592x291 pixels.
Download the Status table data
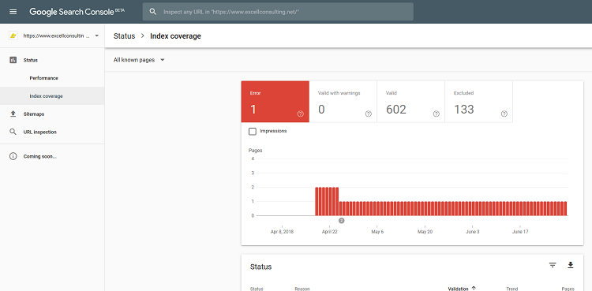571,265
